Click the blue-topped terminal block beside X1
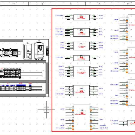 coord(21,88)
